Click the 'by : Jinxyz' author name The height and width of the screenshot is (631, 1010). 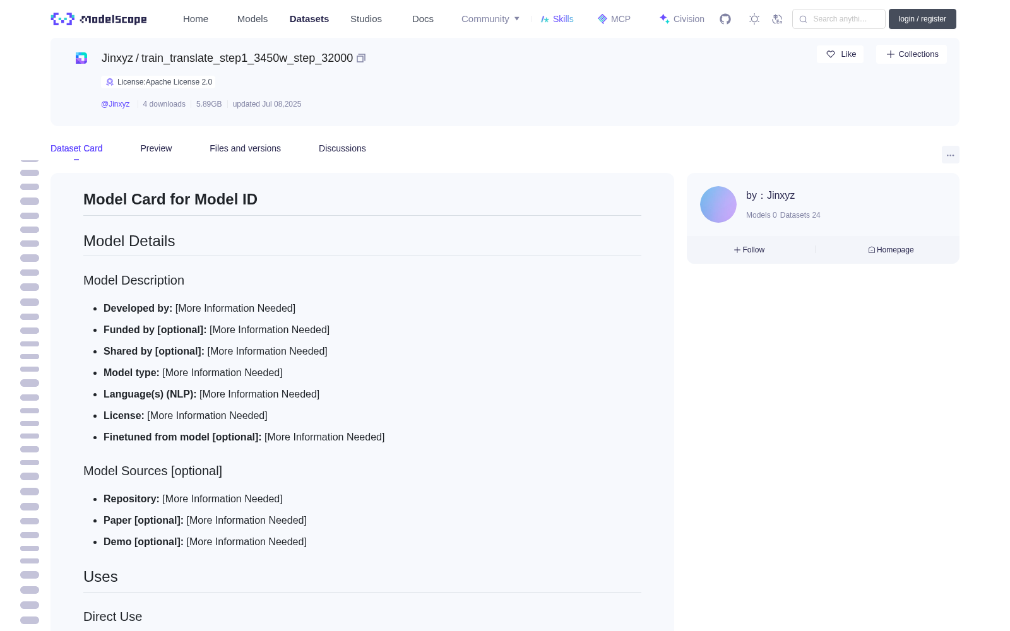(x=770, y=196)
